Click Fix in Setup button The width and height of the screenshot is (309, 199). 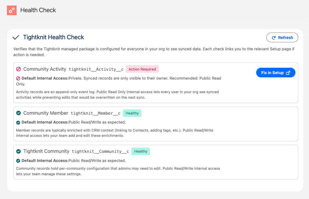tap(276, 73)
